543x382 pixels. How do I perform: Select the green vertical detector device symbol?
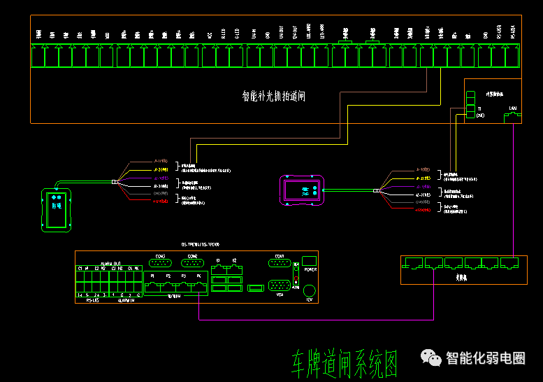pyautogui.click(x=56, y=210)
